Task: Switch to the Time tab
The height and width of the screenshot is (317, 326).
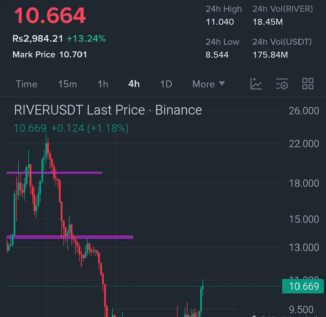Action: [27, 84]
